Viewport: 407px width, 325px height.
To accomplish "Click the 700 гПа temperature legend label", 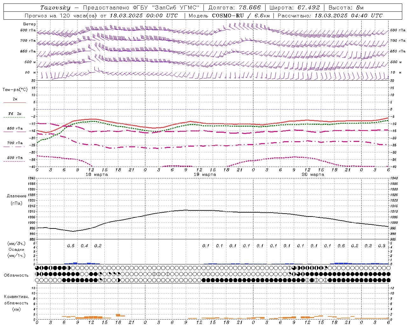I will point(15,143).
